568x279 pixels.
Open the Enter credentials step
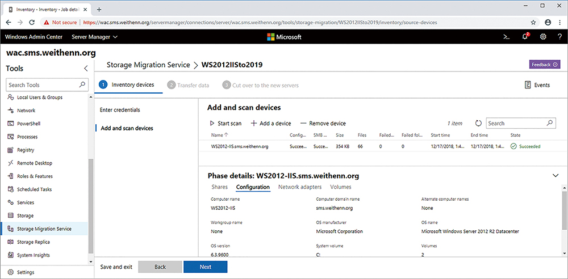(120, 109)
